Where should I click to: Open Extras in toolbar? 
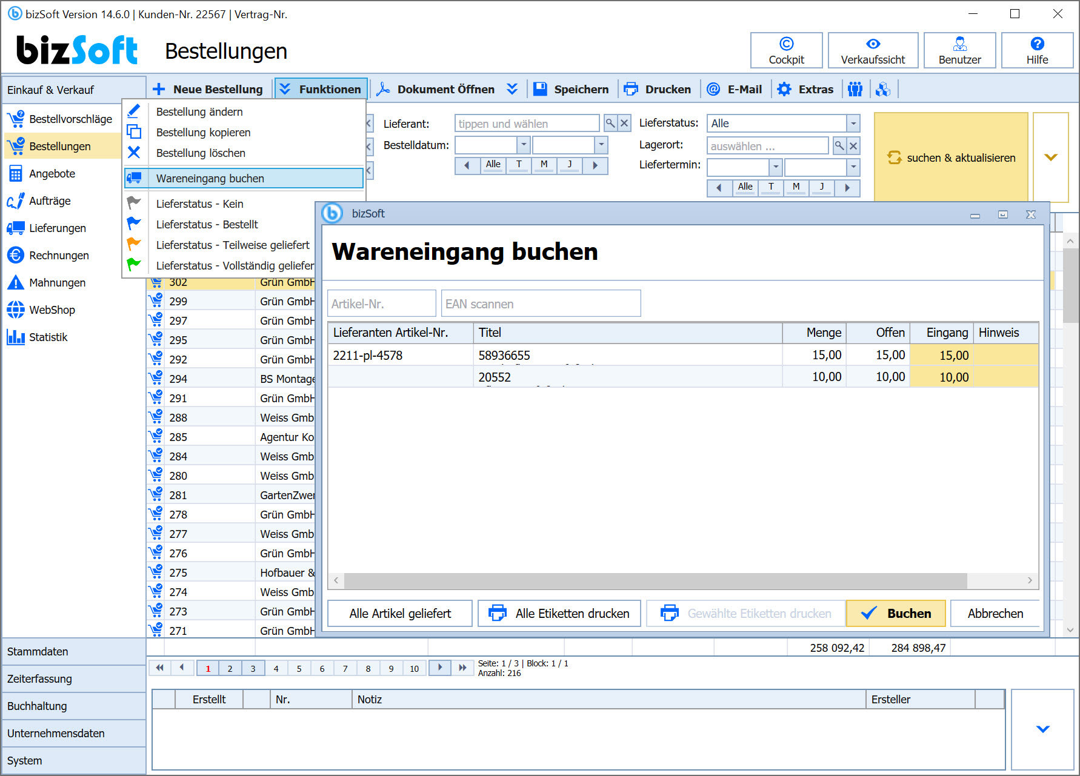[805, 89]
